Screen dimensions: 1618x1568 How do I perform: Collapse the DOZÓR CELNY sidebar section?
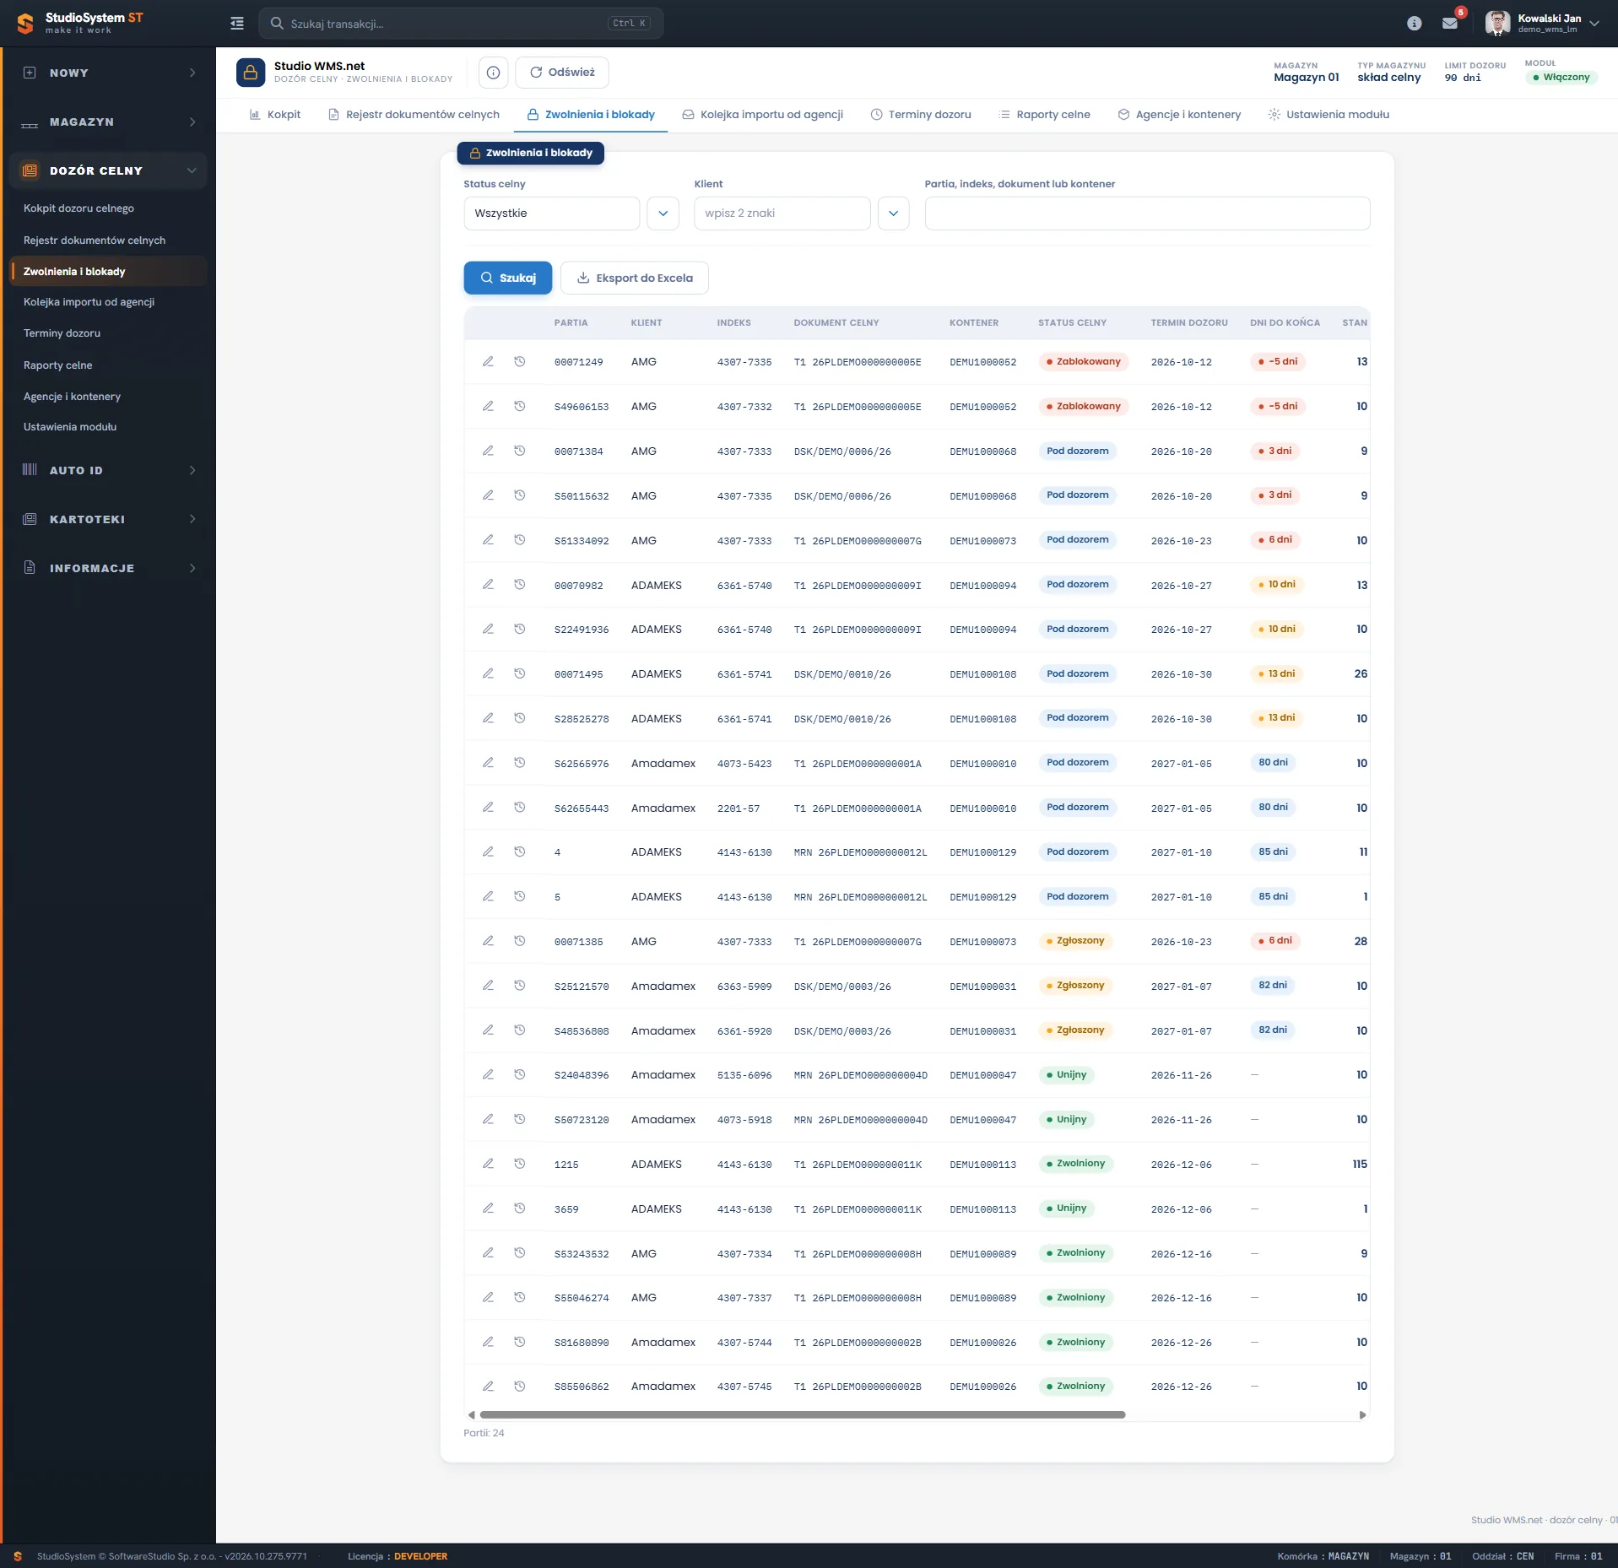point(109,170)
